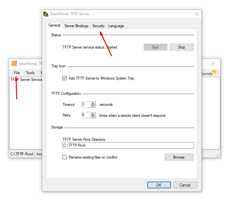Decrease the Timeout value with the down arrow
The height and width of the screenshot is (200, 228).
(x=93, y=106)
